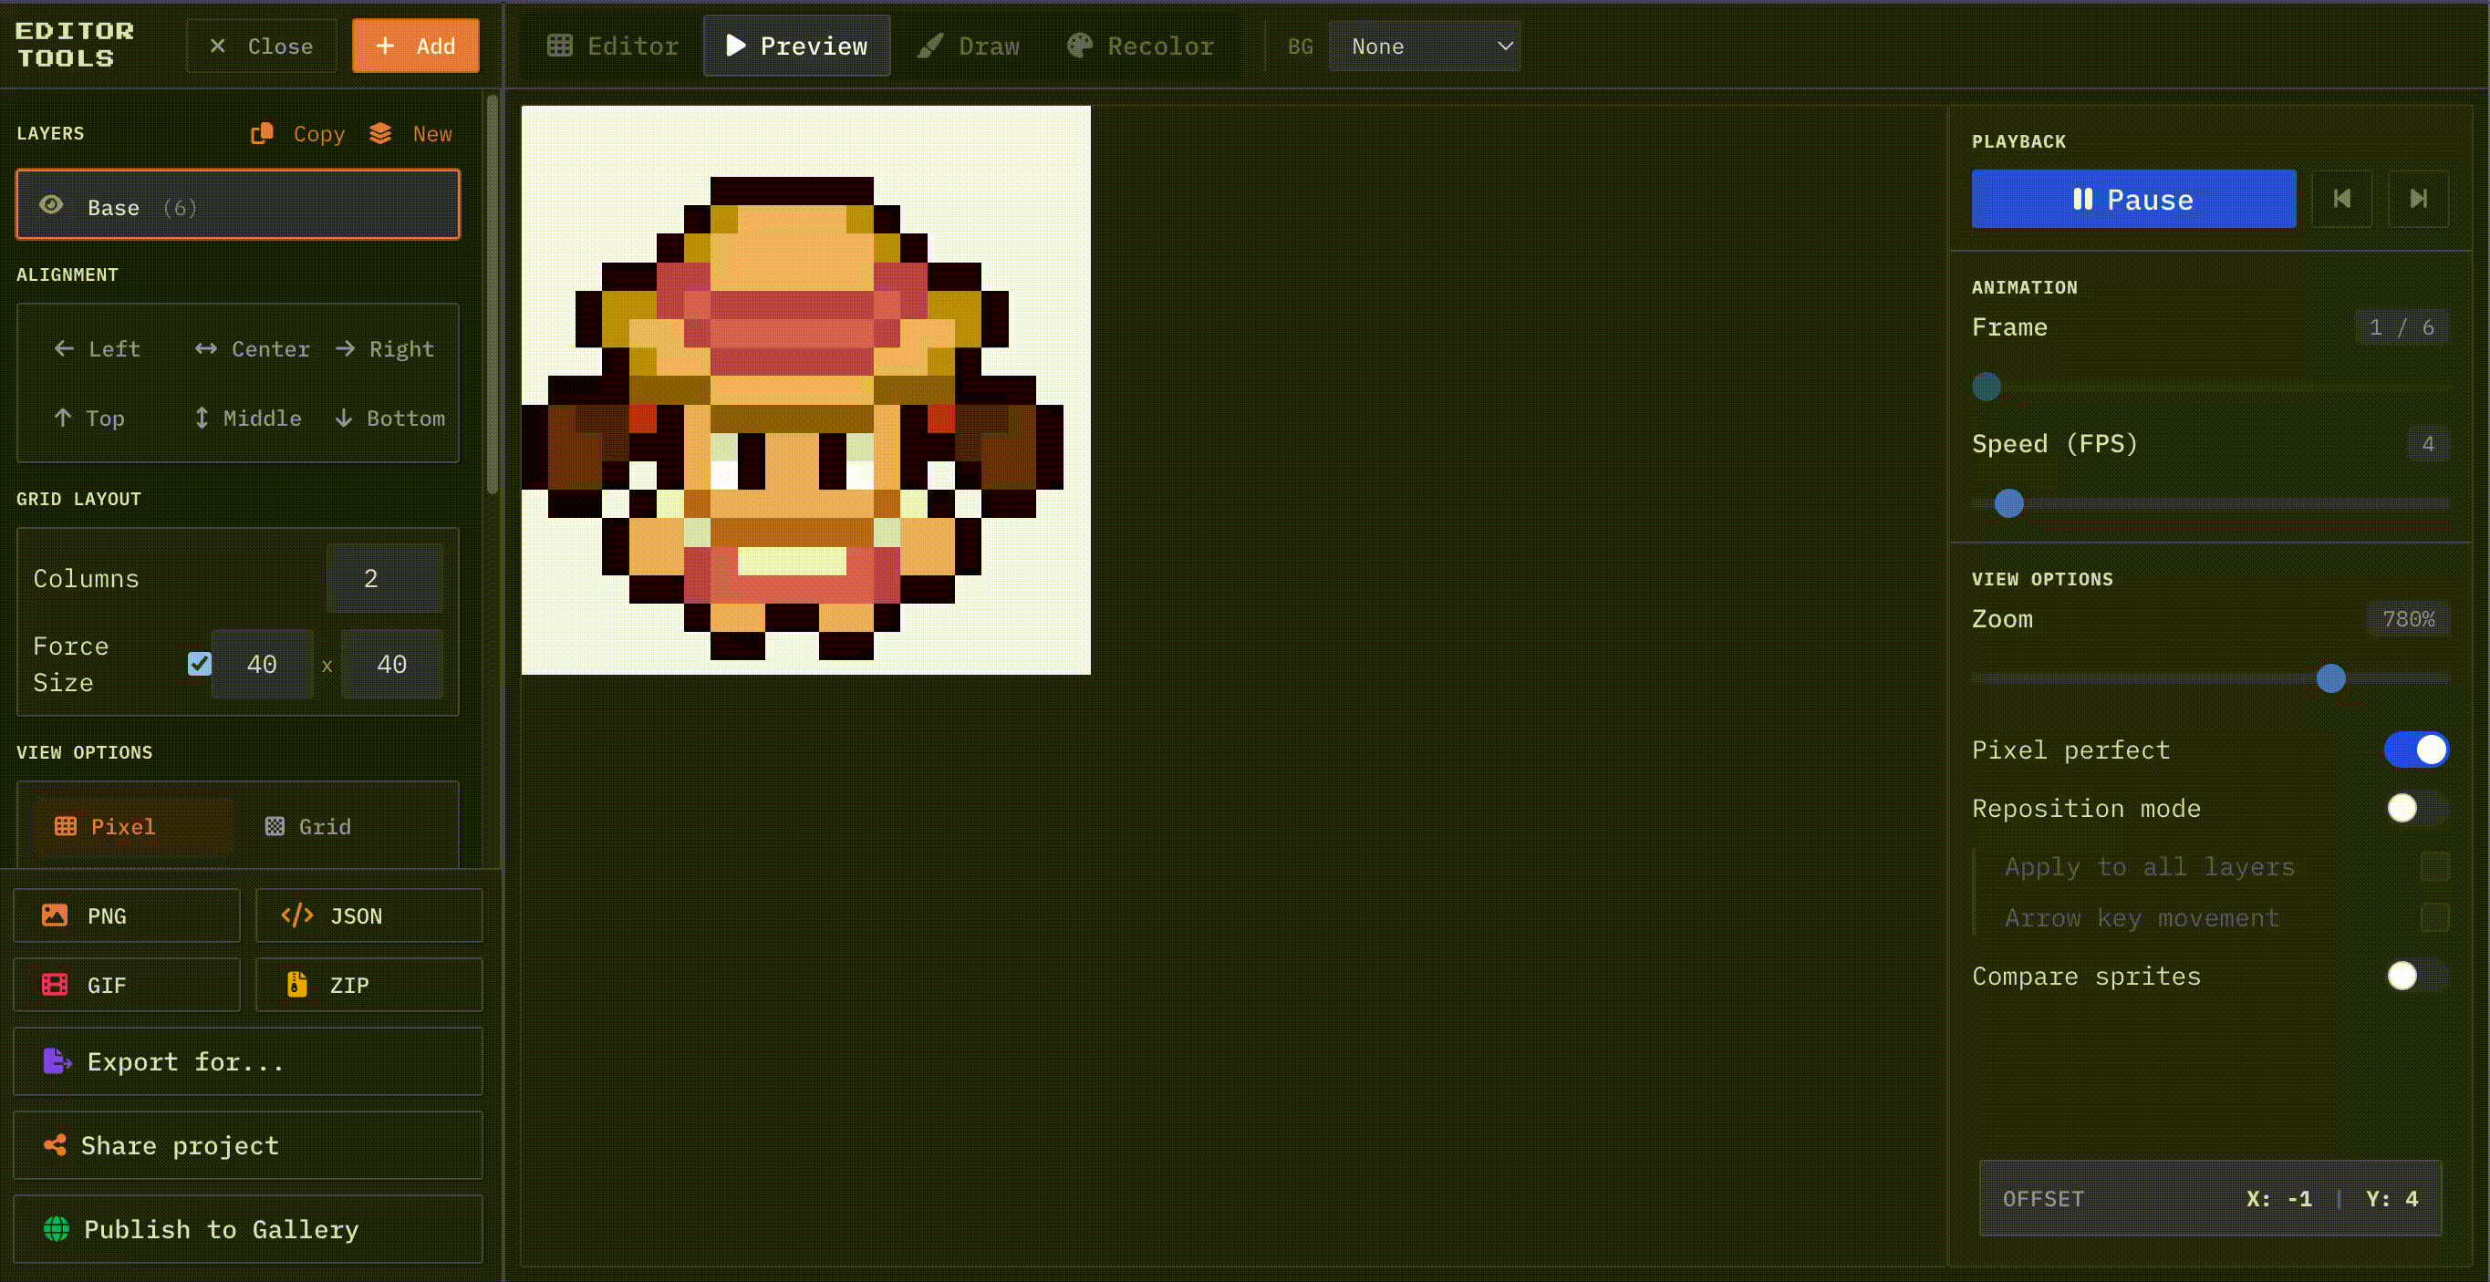Check Apply to all layers

click(x=2434, y=866)
